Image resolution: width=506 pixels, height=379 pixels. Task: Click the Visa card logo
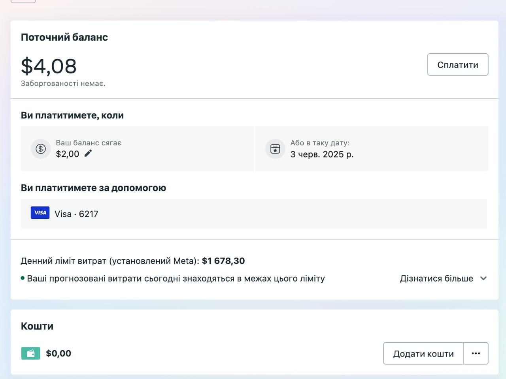coord(40,213)
